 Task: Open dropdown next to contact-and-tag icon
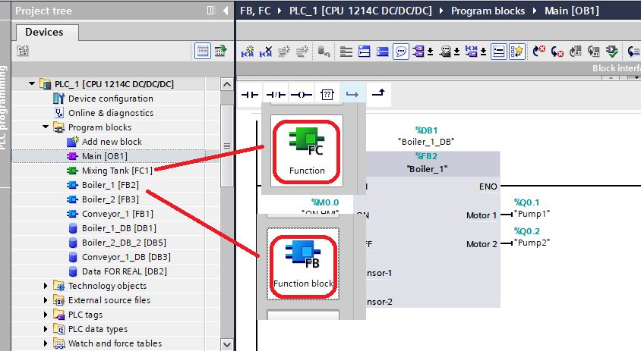pyautogui.click(x=483, y=52)
